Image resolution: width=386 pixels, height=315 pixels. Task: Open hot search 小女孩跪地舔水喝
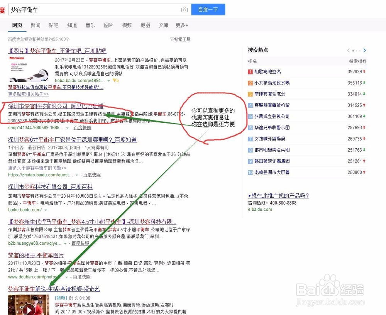tap(272, 83)
